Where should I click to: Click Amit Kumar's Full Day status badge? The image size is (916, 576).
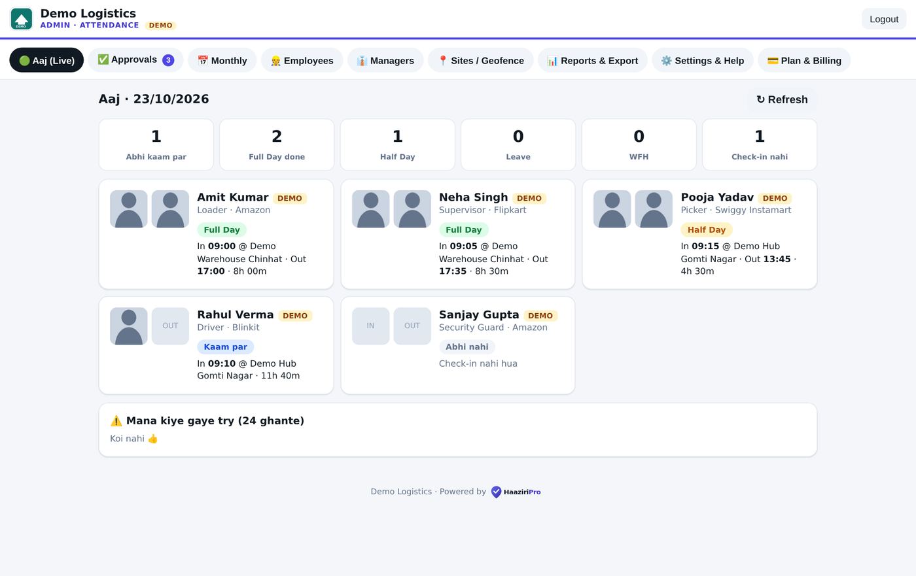222,229
